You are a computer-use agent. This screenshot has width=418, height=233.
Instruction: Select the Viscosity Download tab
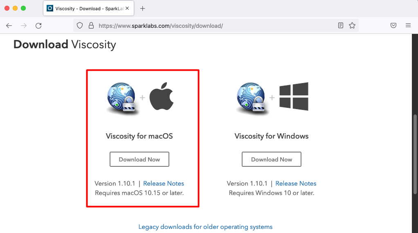pyautogui.click(x=88, y=9)
